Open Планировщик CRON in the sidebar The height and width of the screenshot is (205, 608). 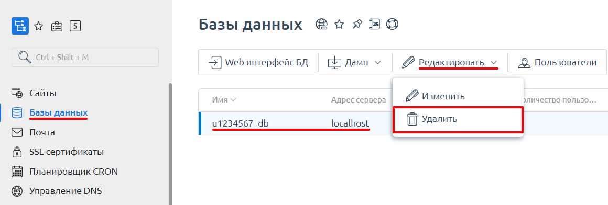point(74,172)
